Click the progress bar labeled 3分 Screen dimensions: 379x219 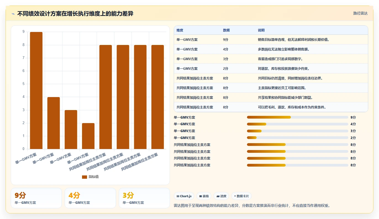point(298,131)
